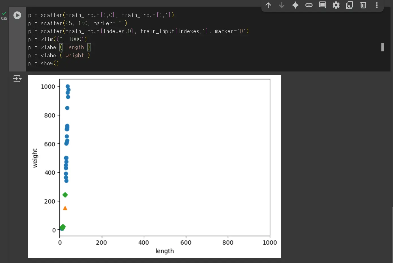Move cell up with the arrow icon

click(268, 5)
